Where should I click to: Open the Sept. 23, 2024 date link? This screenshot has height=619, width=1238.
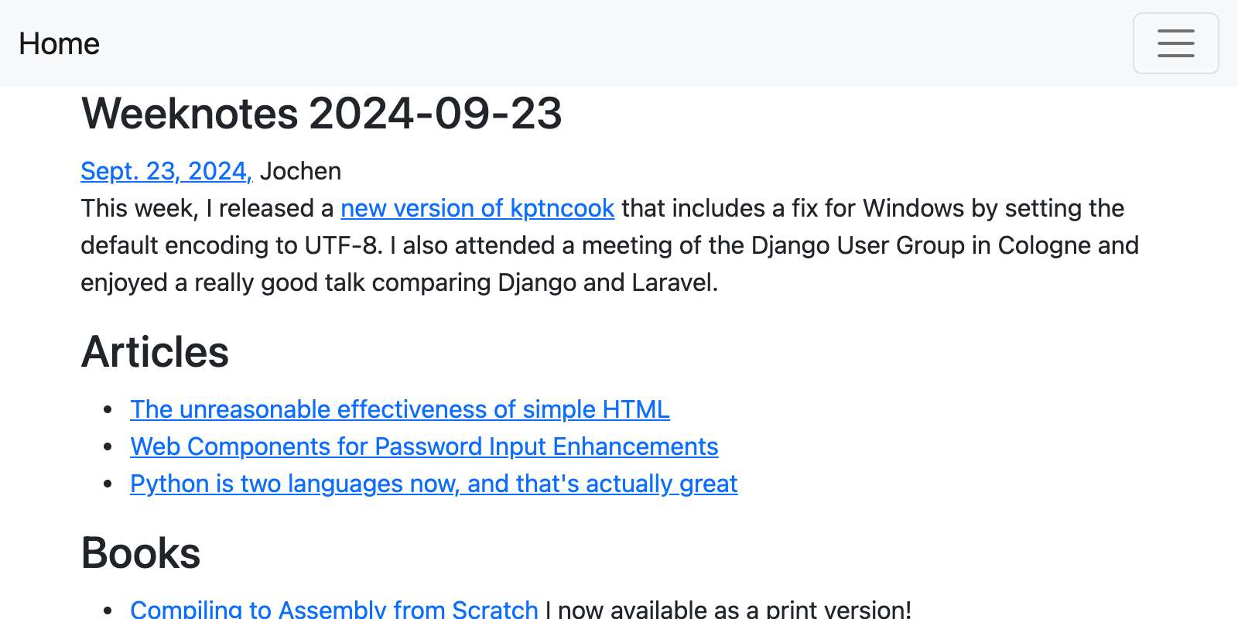coord(165,171)
